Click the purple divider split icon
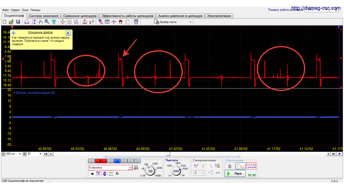The height and width of the screenshot is (184, 344). tap(114, 22)
